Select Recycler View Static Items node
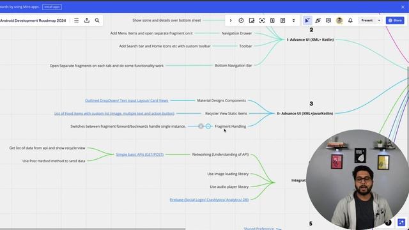The image size is (409, 230). [x=226, y=114]
